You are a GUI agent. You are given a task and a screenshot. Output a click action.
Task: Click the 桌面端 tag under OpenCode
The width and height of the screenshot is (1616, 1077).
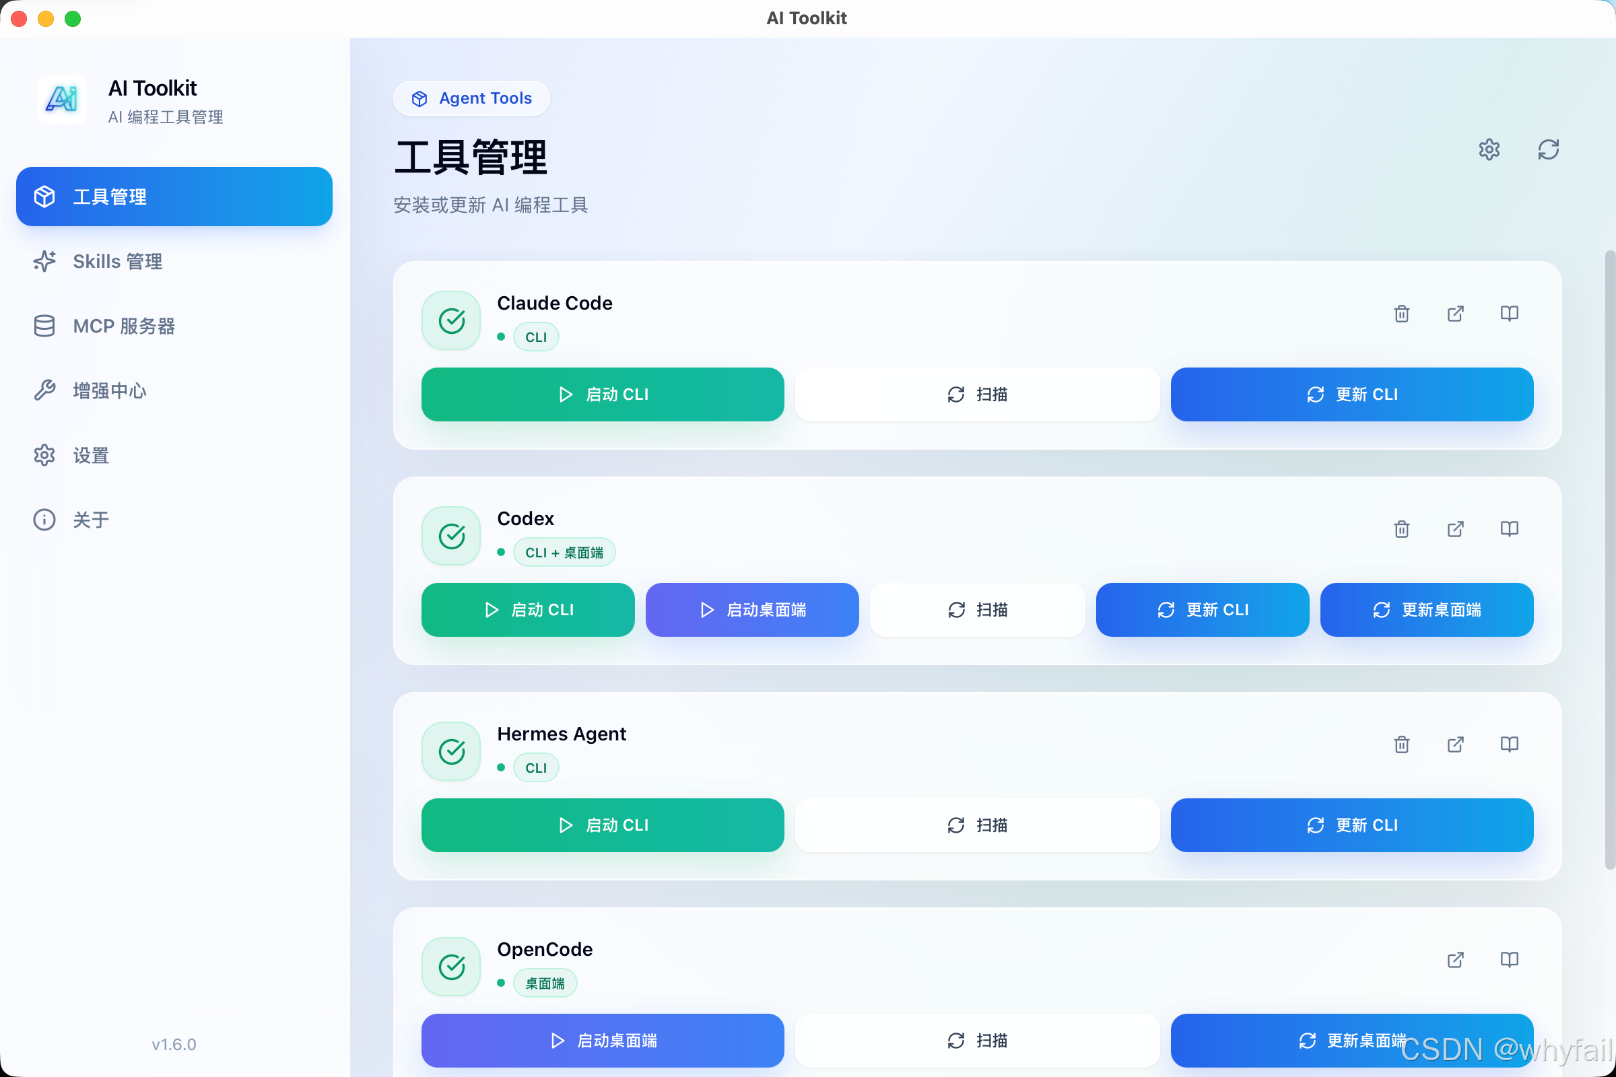point(545,983)
